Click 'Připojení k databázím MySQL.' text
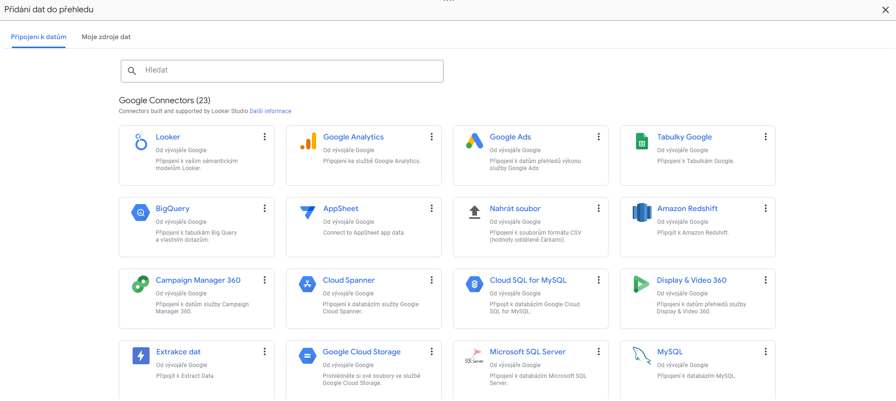896x401 pixels. (697, 376)
